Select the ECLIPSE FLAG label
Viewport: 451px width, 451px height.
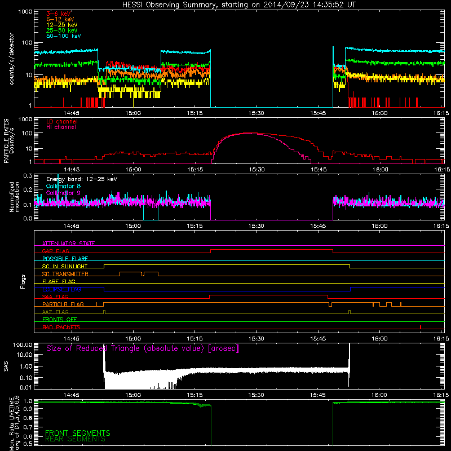coord(61,289)
